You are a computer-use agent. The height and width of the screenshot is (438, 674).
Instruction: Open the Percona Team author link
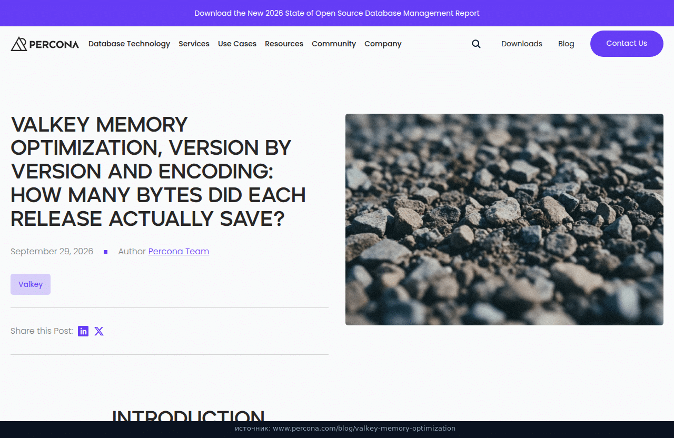(x=179, y=252)
